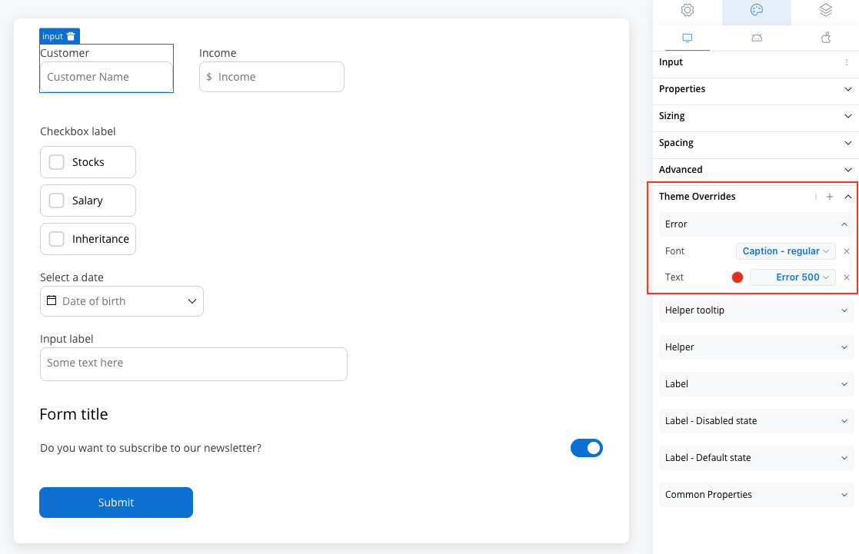
Task: Check the Salary checkbox
Action: (56, 201)
